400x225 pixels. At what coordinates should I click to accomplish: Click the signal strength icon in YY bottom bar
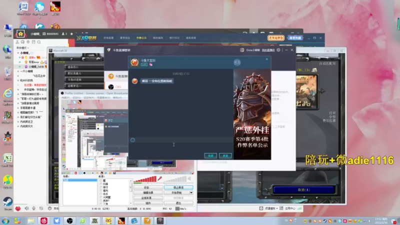tap(299, 208)
